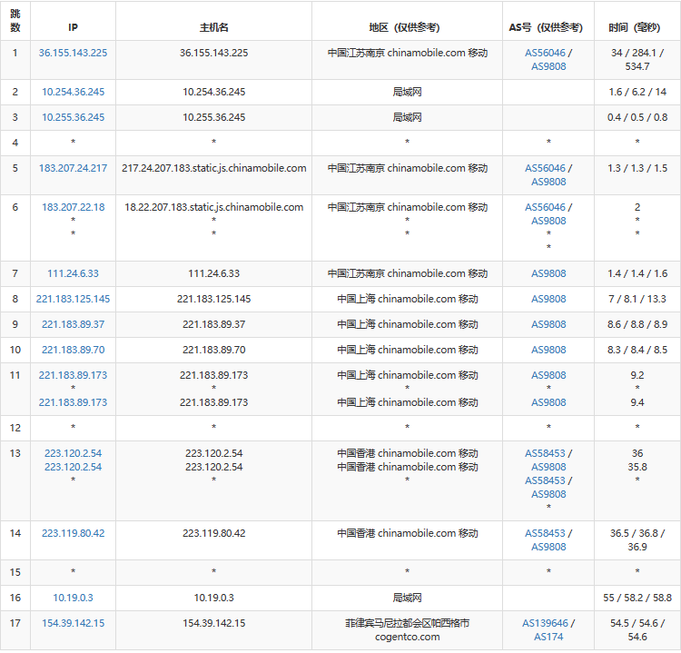Select hostname cell 10.19.0.3
The image size is (681, 653).
click(213, 598)
